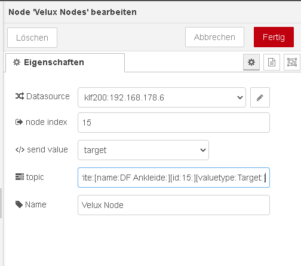Click the node index arrow icon
Image resolution: width=301 pixels, height=266 pixels.
click(x=19, y=122)
